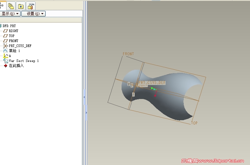Viewport: 250px width, 165px height.
Task: Select Var Sect Sweep 1 feature
Action: [x=24, y=61]
